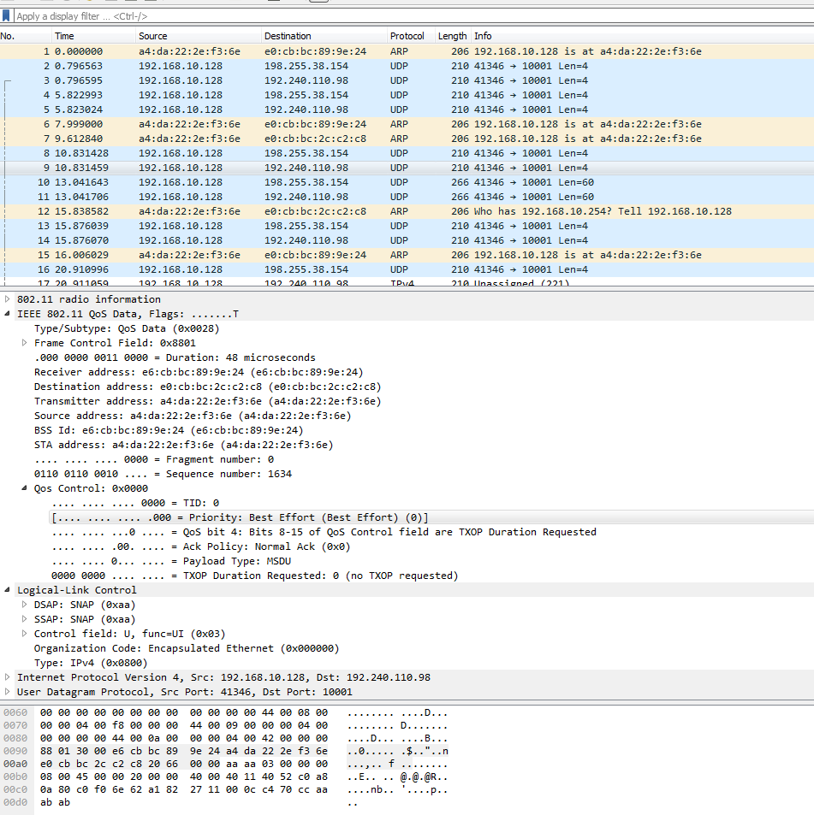The height and width of the screenshot is (815, 814).
Task: Collapse the IEEE 802.11 QoS Data section
Action: [8, 314]
